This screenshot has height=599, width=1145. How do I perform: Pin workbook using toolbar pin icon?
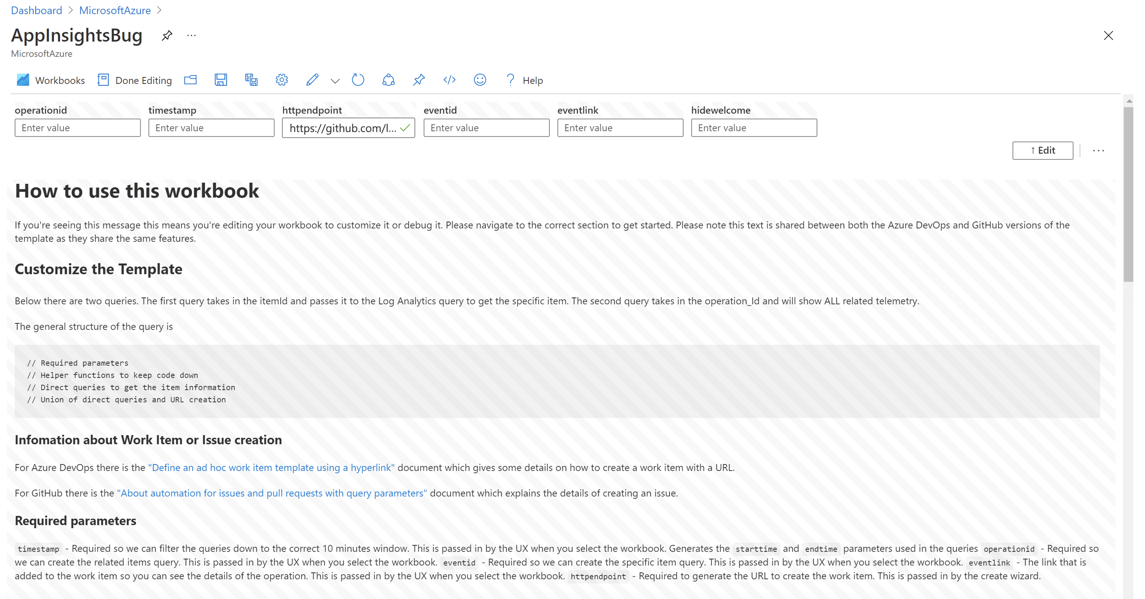[x=419, y=80]
